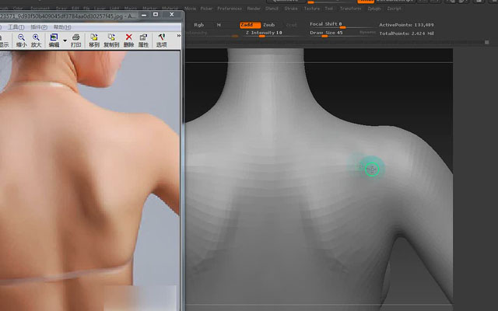Toggle the Dynamic draw size option
The height and width of the screenshot is (311, 498).
pyautogui.click(x=367, y=33)
